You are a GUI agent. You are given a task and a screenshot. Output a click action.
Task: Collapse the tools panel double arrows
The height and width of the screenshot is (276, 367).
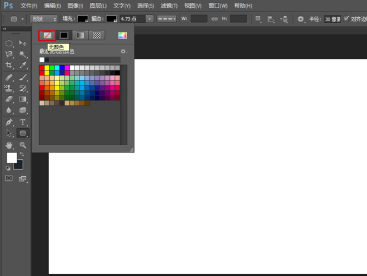(x=5, y=29)
